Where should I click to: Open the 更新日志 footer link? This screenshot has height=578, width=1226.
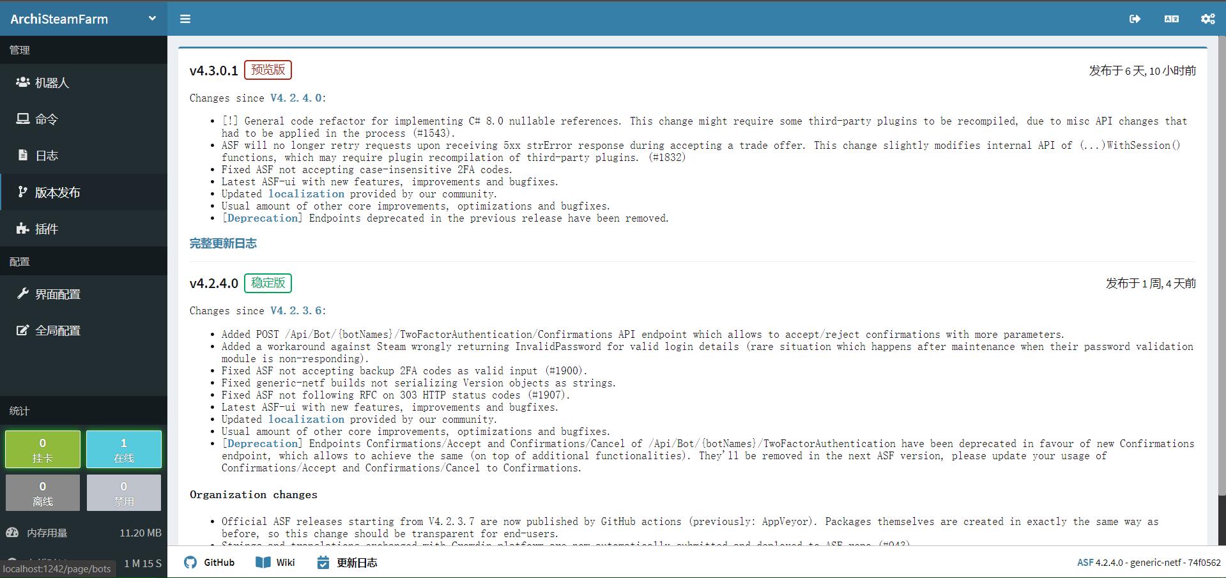[357, 563]
